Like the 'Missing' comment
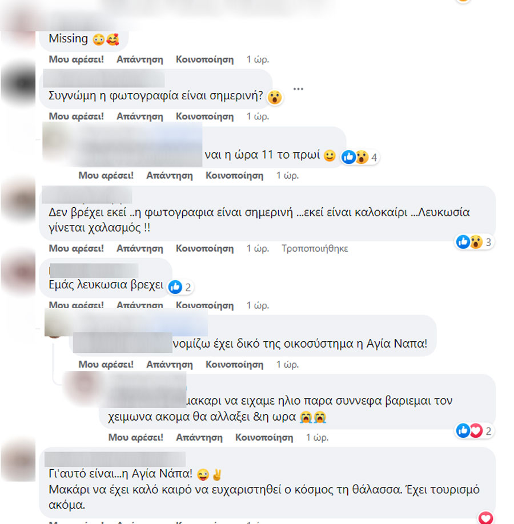The height and width of the screenshot is (524, 514). point(77,59)
